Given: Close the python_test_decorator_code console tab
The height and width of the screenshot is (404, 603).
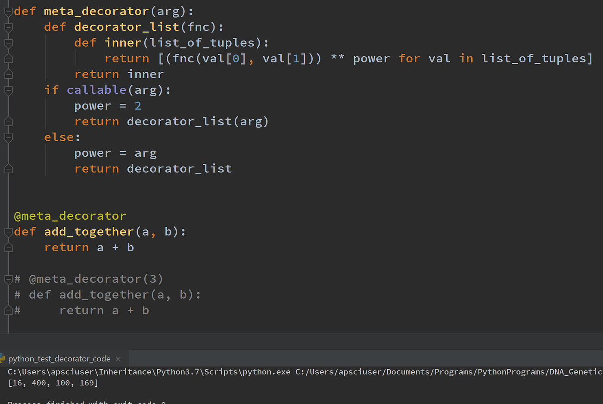Looking at the screenshot, I should [x=118, y=358].
